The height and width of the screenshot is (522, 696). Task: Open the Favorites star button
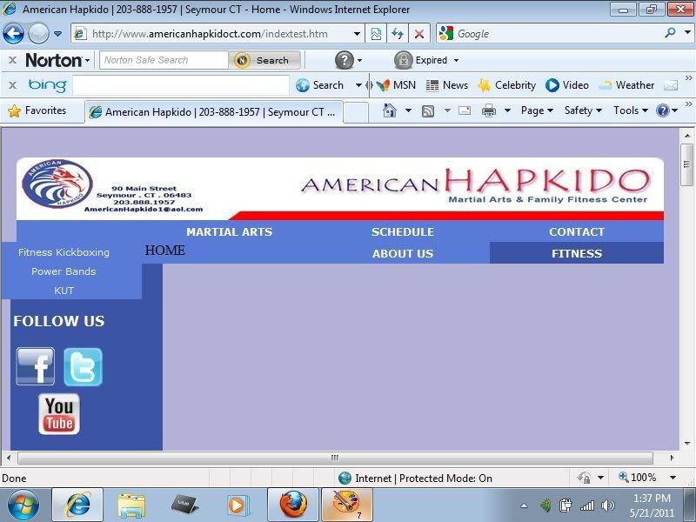point(37,110)
